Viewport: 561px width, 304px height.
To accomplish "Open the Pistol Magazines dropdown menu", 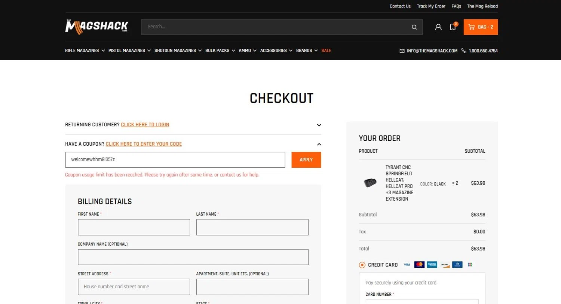I will [129, 51].
